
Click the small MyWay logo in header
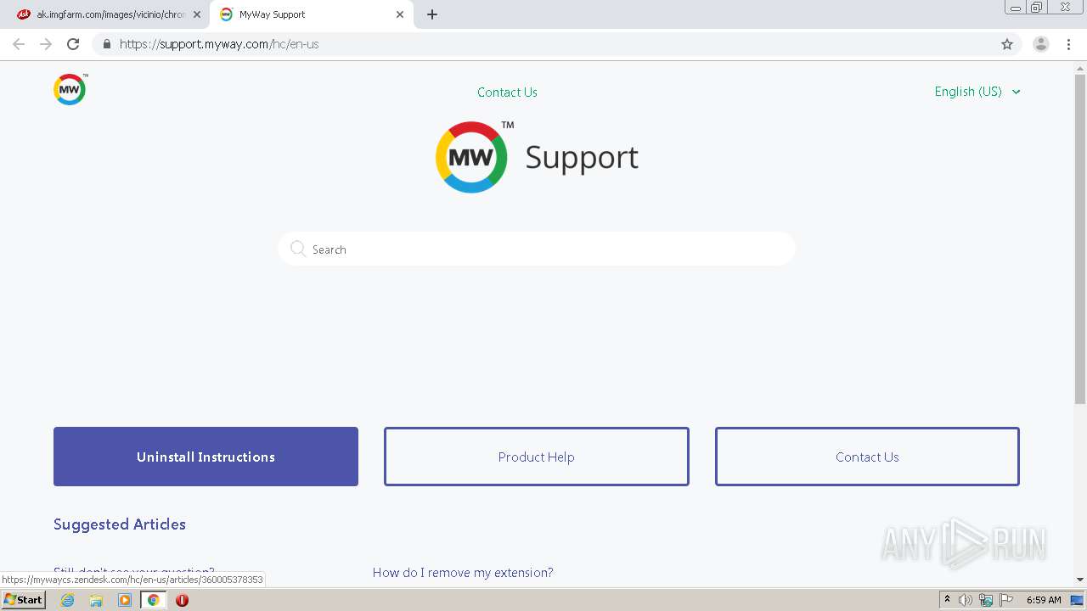(x=70, y=89)
